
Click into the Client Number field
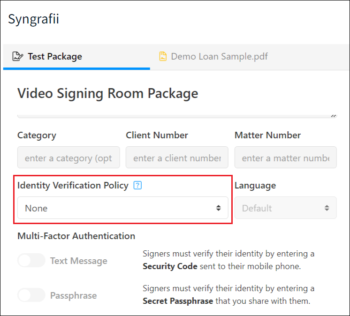click(x=177, y=158)
